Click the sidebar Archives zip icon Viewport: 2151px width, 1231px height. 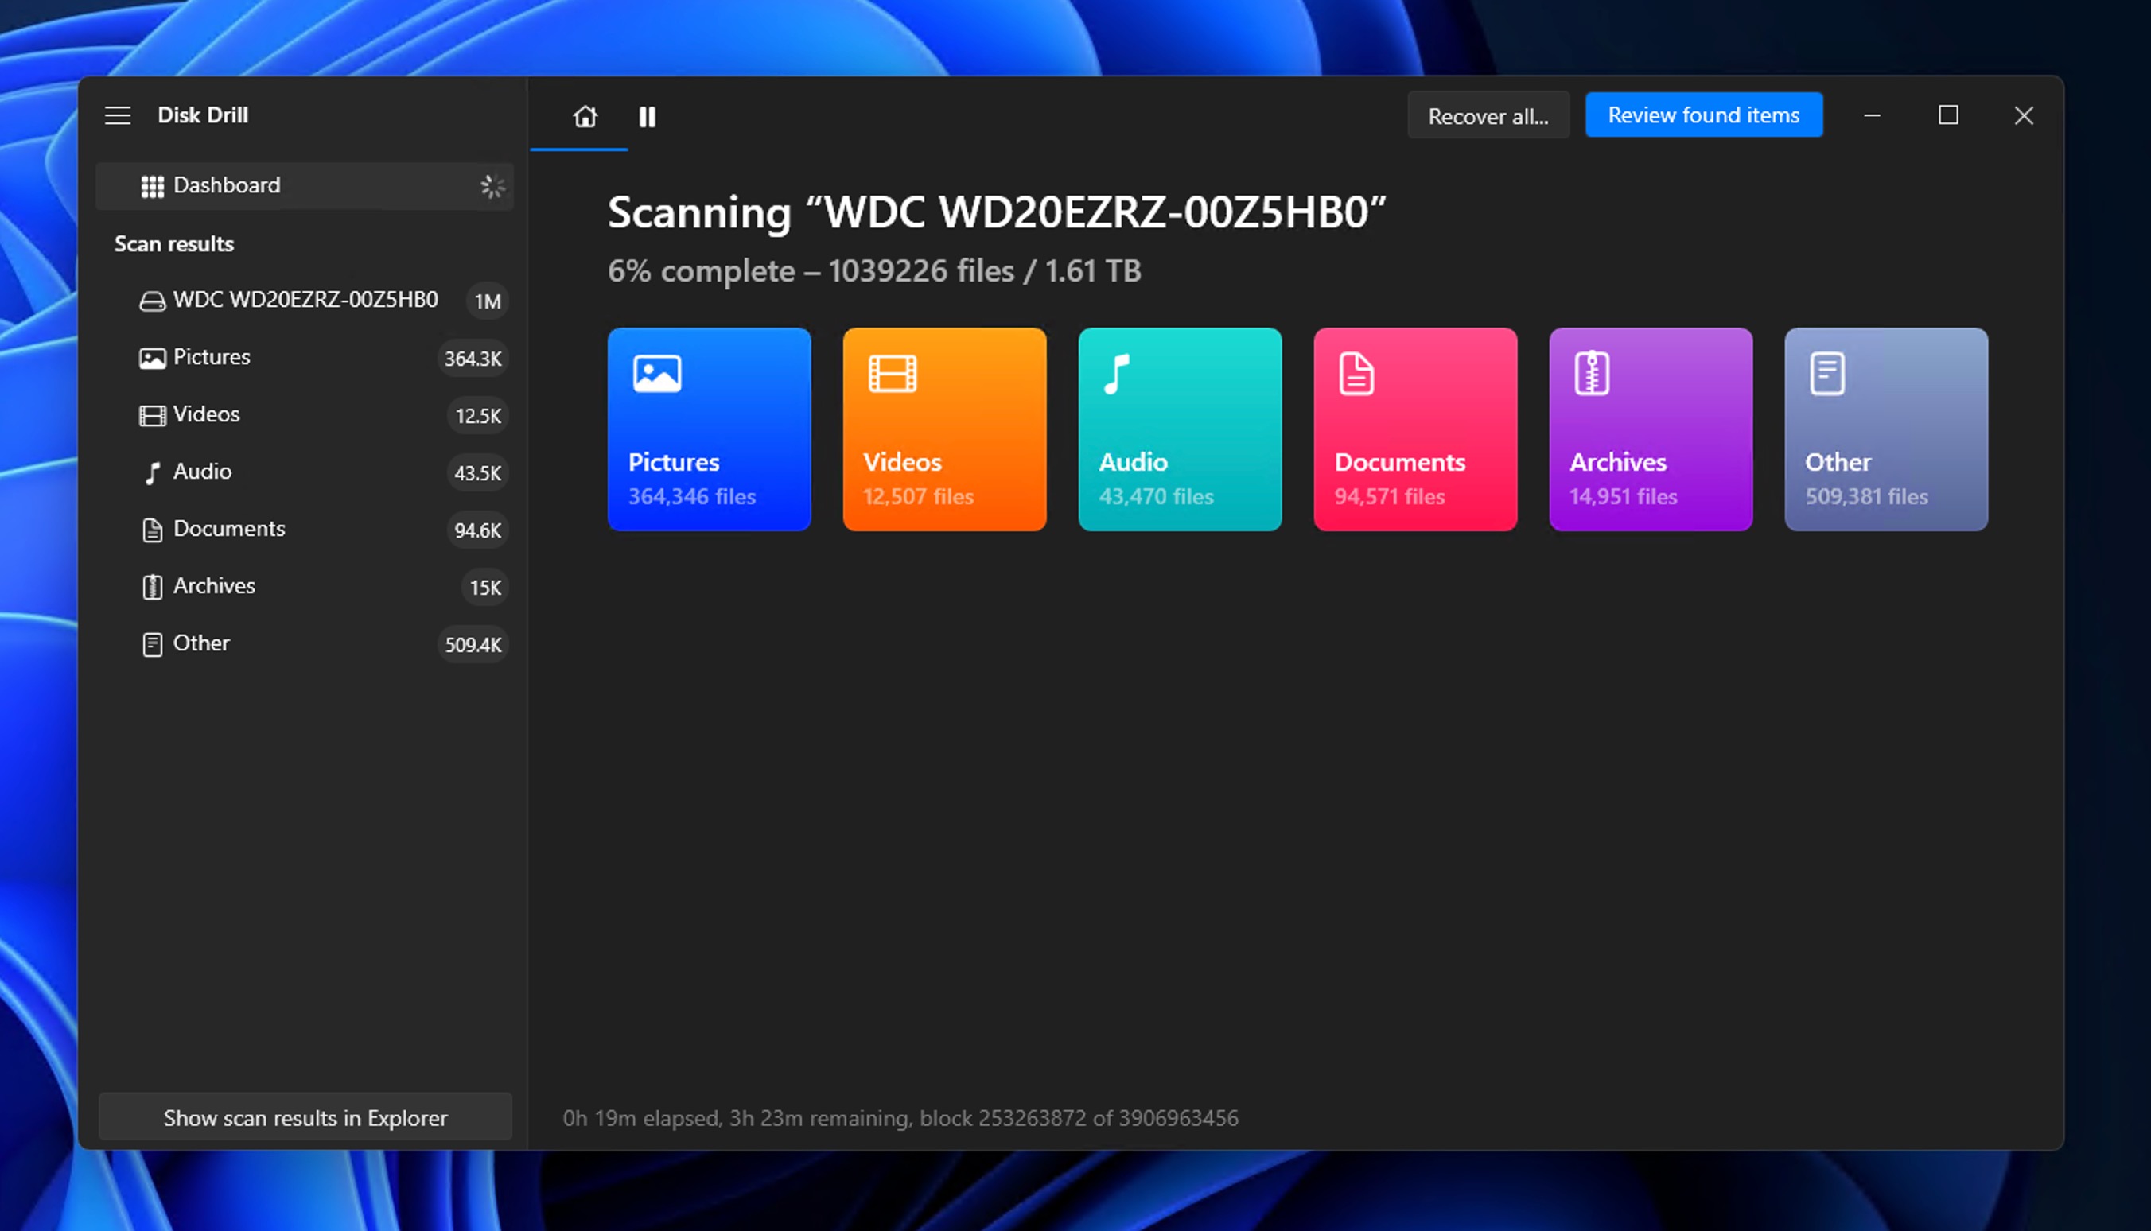tap(152, 587)
